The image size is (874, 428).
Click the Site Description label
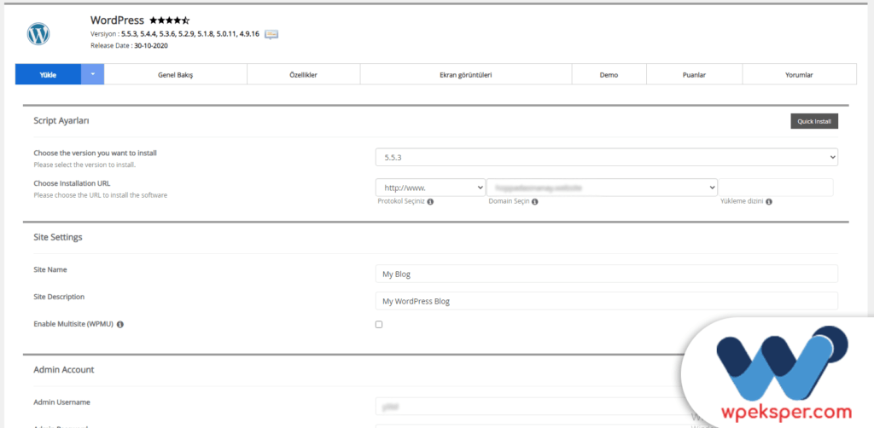[x=59, y=297]
